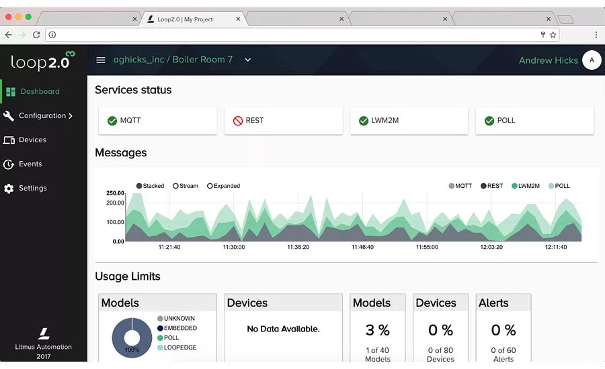The image size is (605, 369).
Task: Click the Devices 0 % usage card
Action: [440, 328]
